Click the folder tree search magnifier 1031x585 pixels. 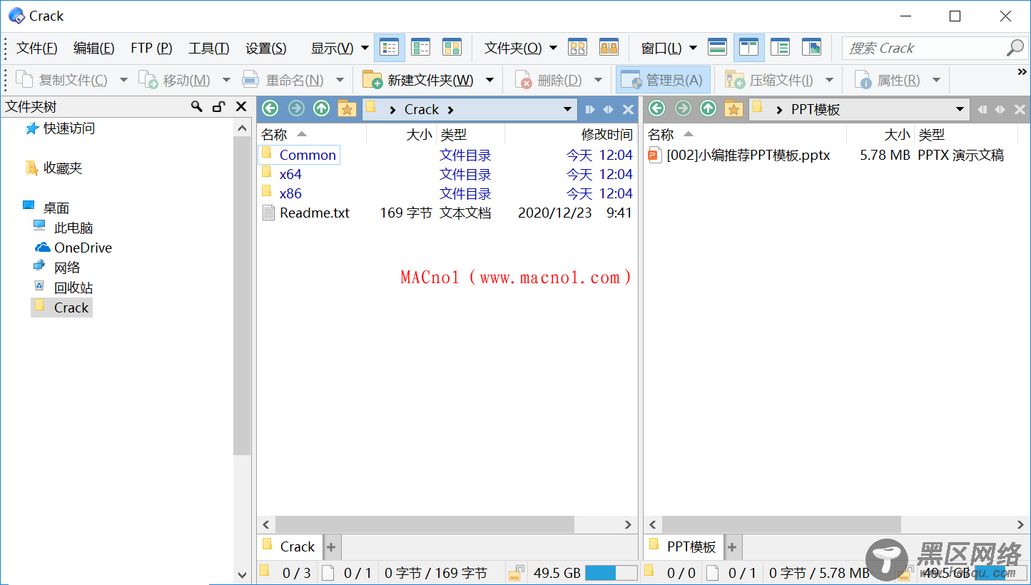coord(197,107)
